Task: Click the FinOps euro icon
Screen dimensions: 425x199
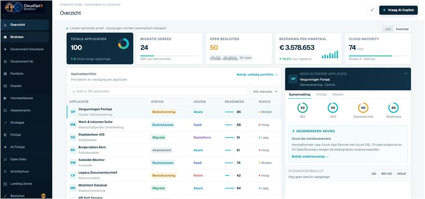Action: point(5,135)
